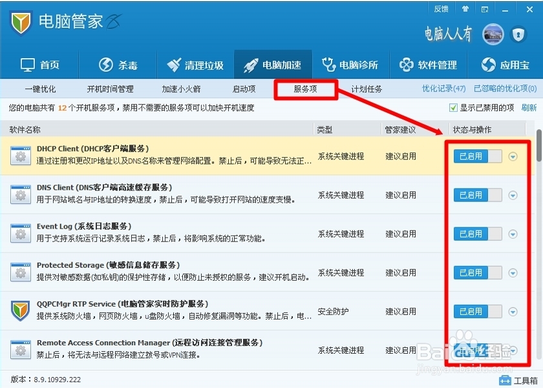Screen dimensions: 543x388
Task: Click the Protected Storage service icon
Action: click(x=21, y=272)
